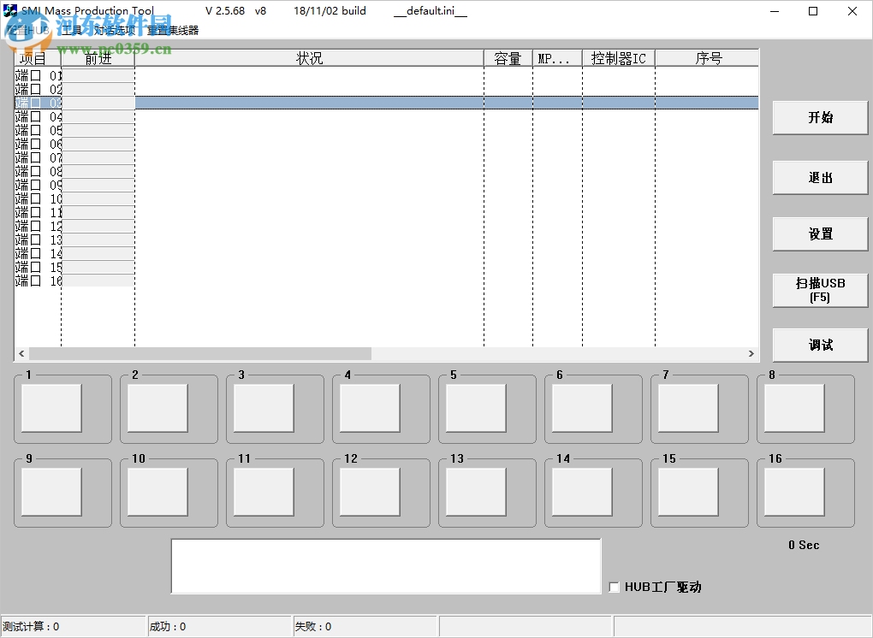The image size is (873, 638).
Task: Click port slot 2 status box
Action: pyautogui.click(x=157, y=408)
